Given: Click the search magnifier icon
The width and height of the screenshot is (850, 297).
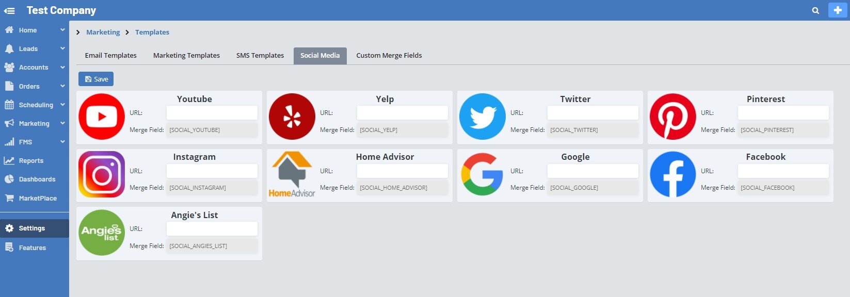Looking at the screenshot, I should pos(815,10).
